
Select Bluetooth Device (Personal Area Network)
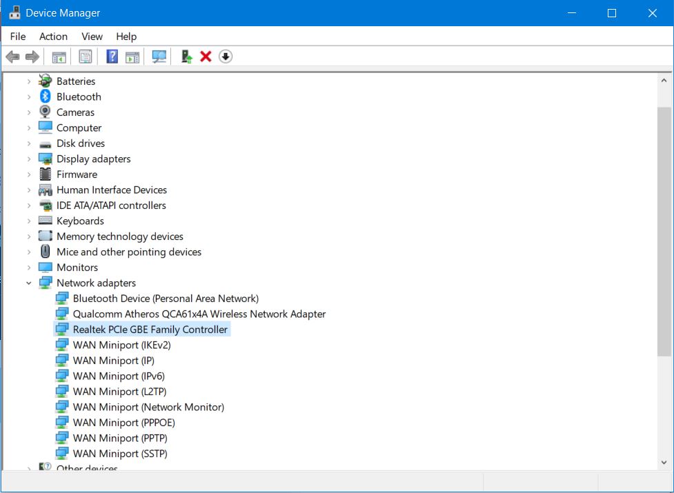point(166,299)
